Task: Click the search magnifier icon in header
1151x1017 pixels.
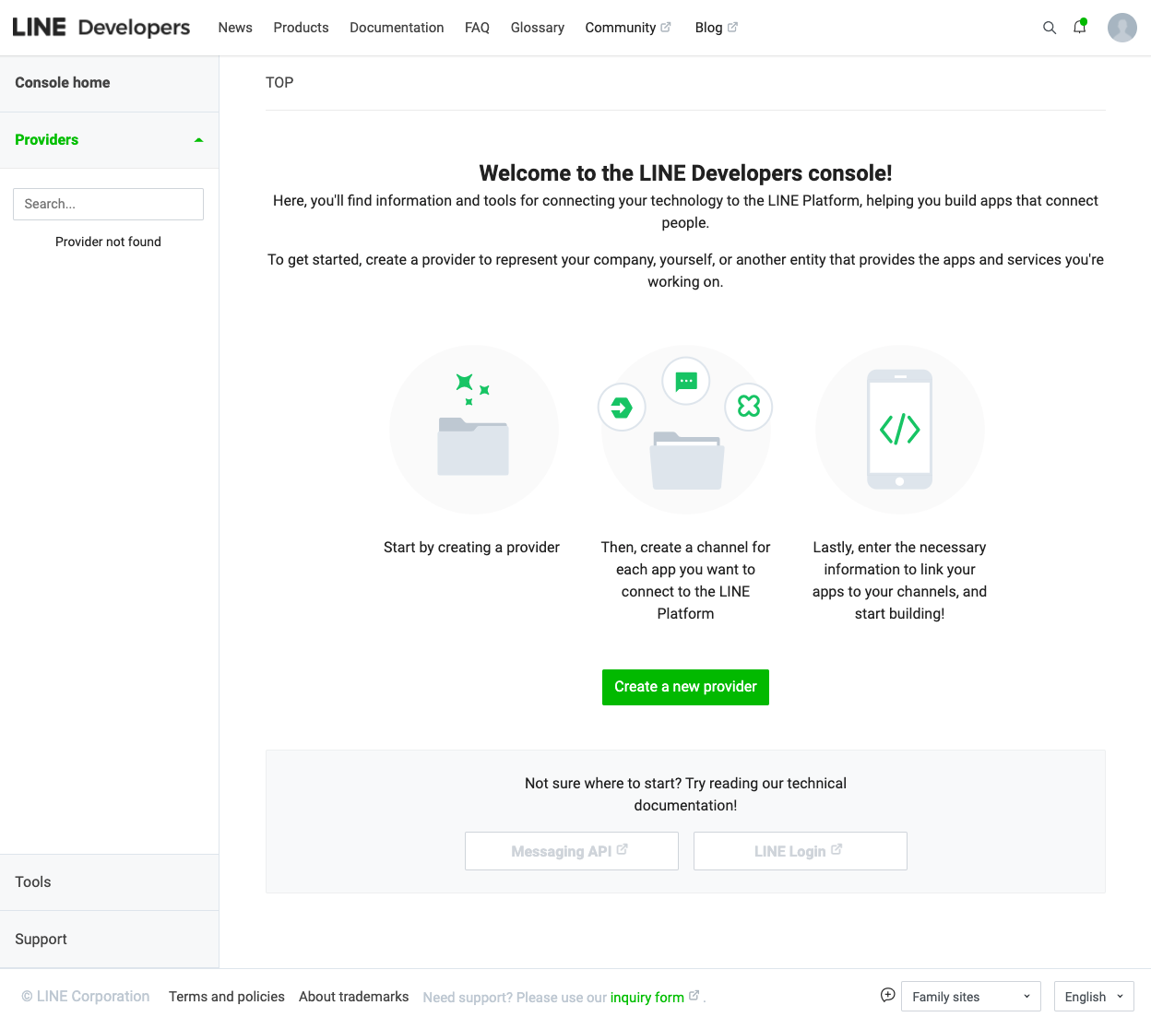Action: [1049, 28]
